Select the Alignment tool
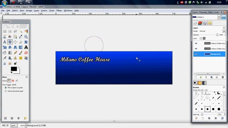Image resolution: width=228 pixels, height=128 pixels. [15, 42]
